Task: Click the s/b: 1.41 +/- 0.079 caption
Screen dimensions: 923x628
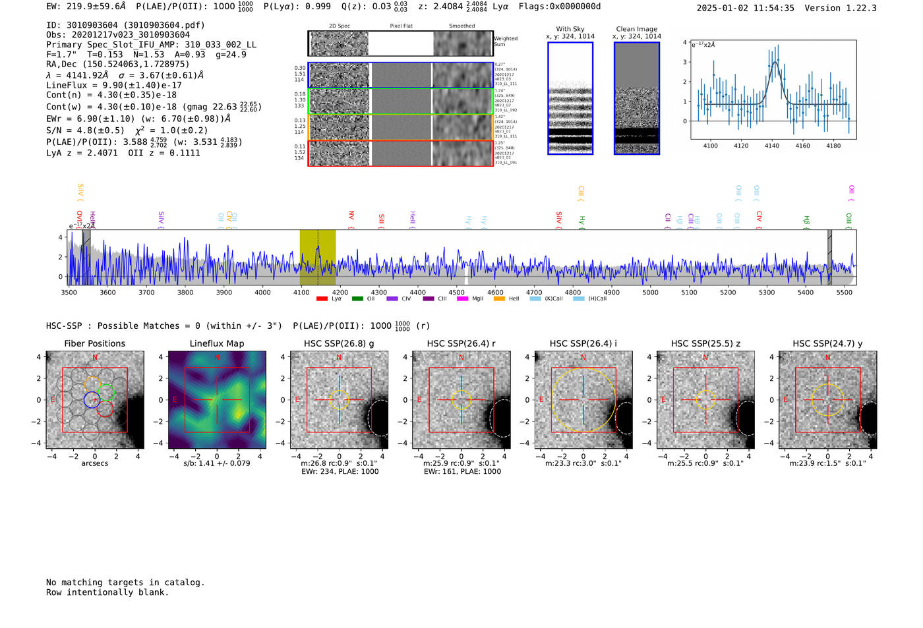Action: (217, 463)
